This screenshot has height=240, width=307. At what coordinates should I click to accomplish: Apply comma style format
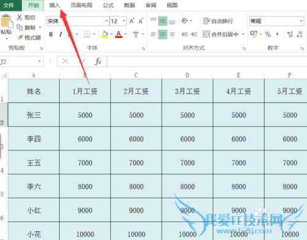pos(277,34)
